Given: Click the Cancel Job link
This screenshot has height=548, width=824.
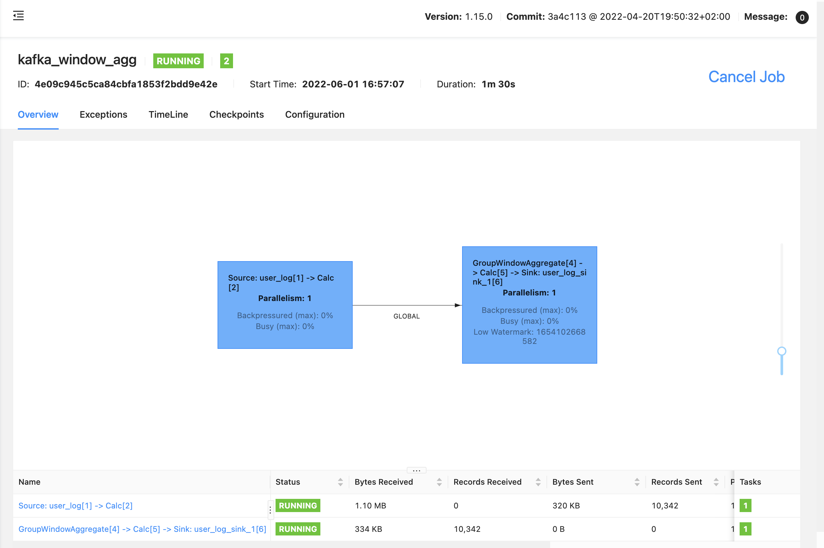Looking at the screenshot, I should point(747,76).
